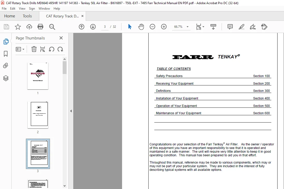Click the thumbnails panel scrollbar handle

(64, 67)
